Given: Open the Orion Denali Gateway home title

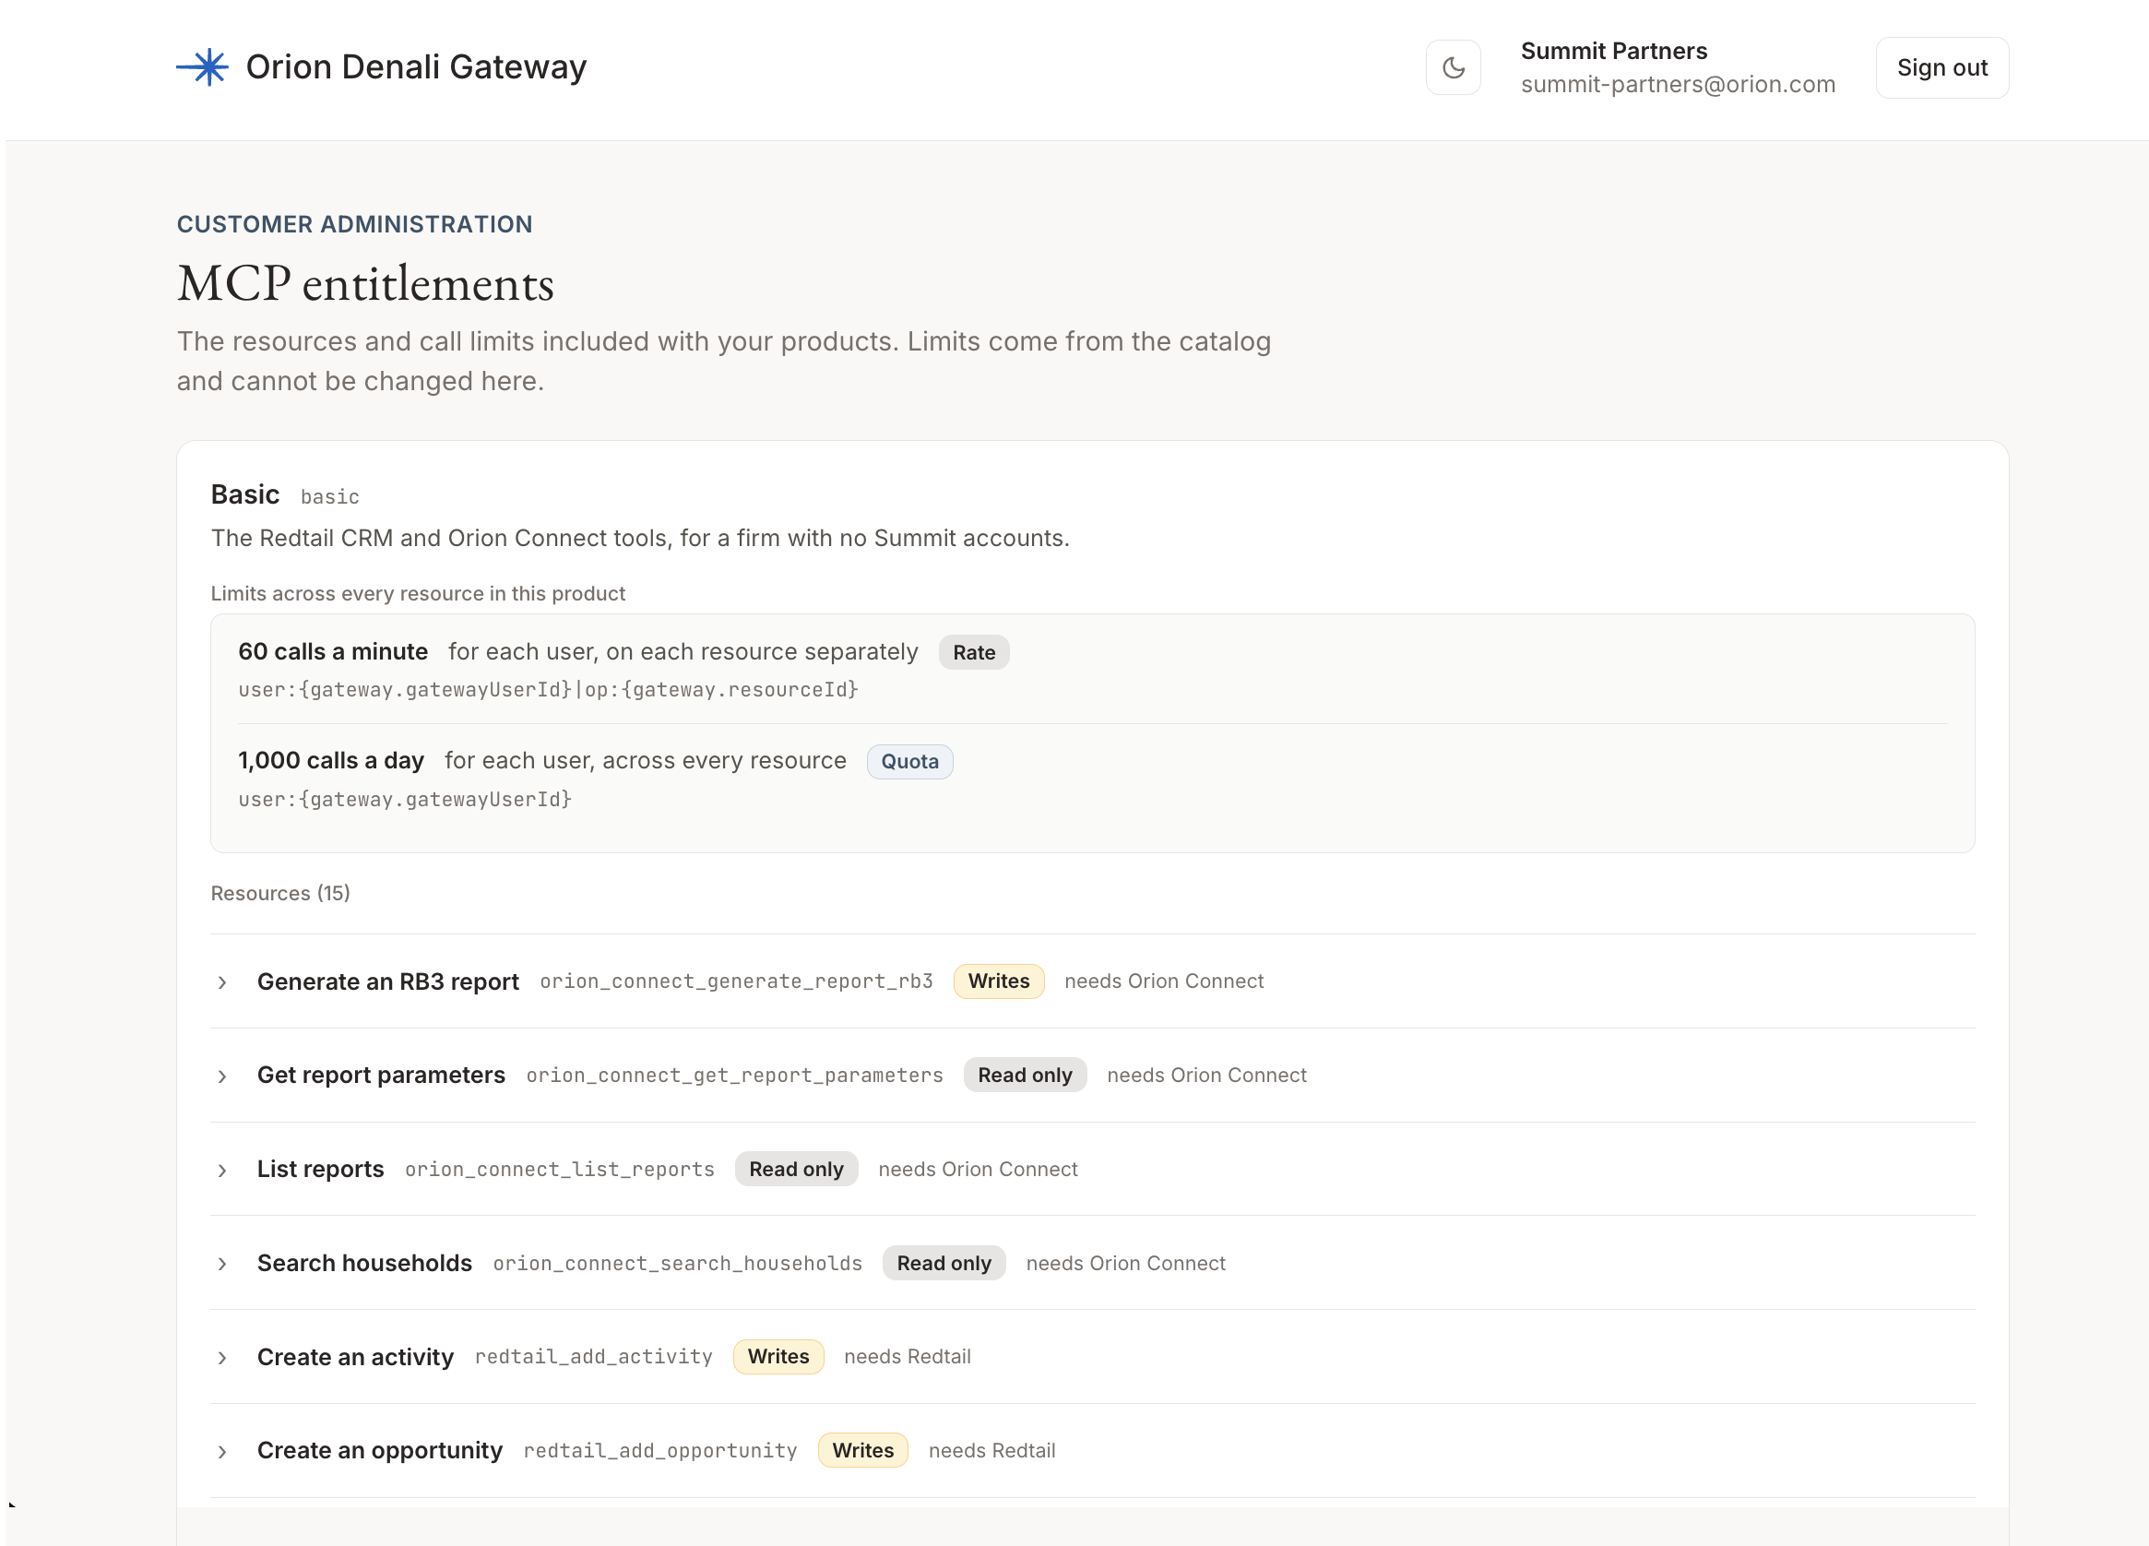Looking at the screenshot, I should [x=416, y=67].
